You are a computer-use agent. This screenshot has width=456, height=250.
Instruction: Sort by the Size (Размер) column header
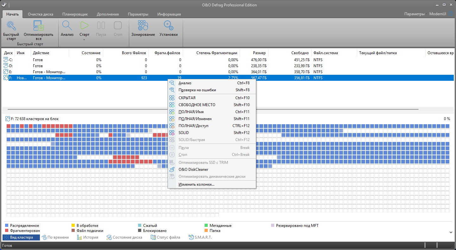coord(259,53)
